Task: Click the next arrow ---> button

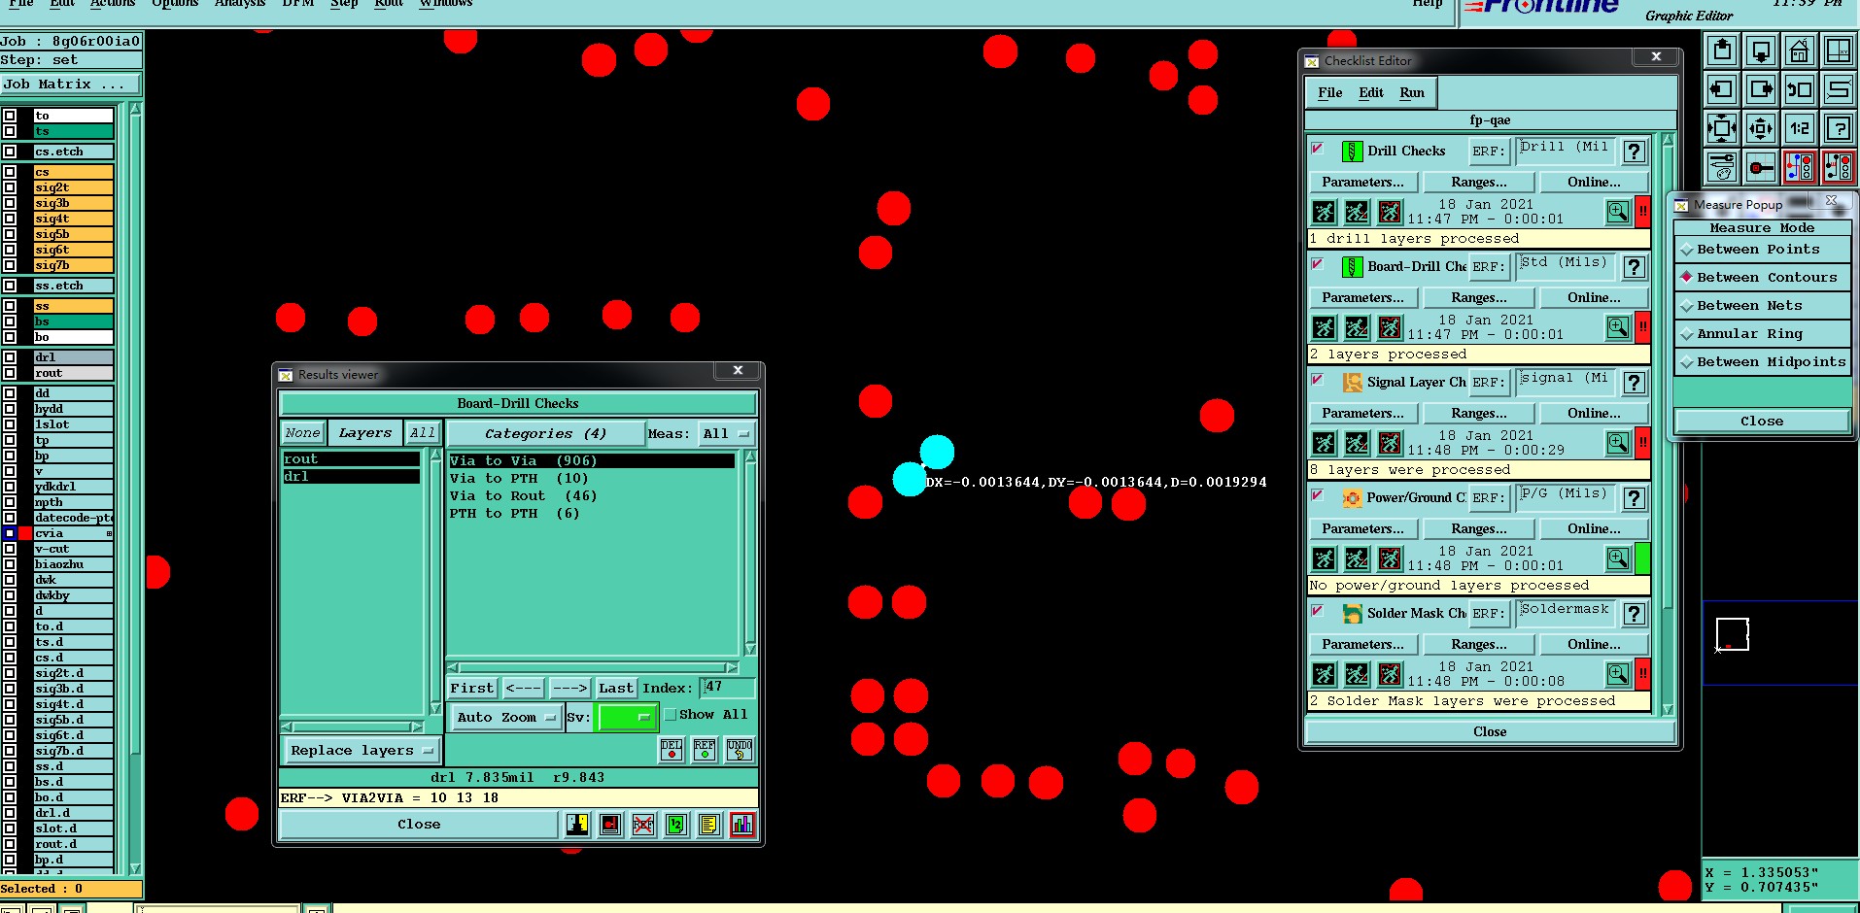Action: [x=570, y=688]
